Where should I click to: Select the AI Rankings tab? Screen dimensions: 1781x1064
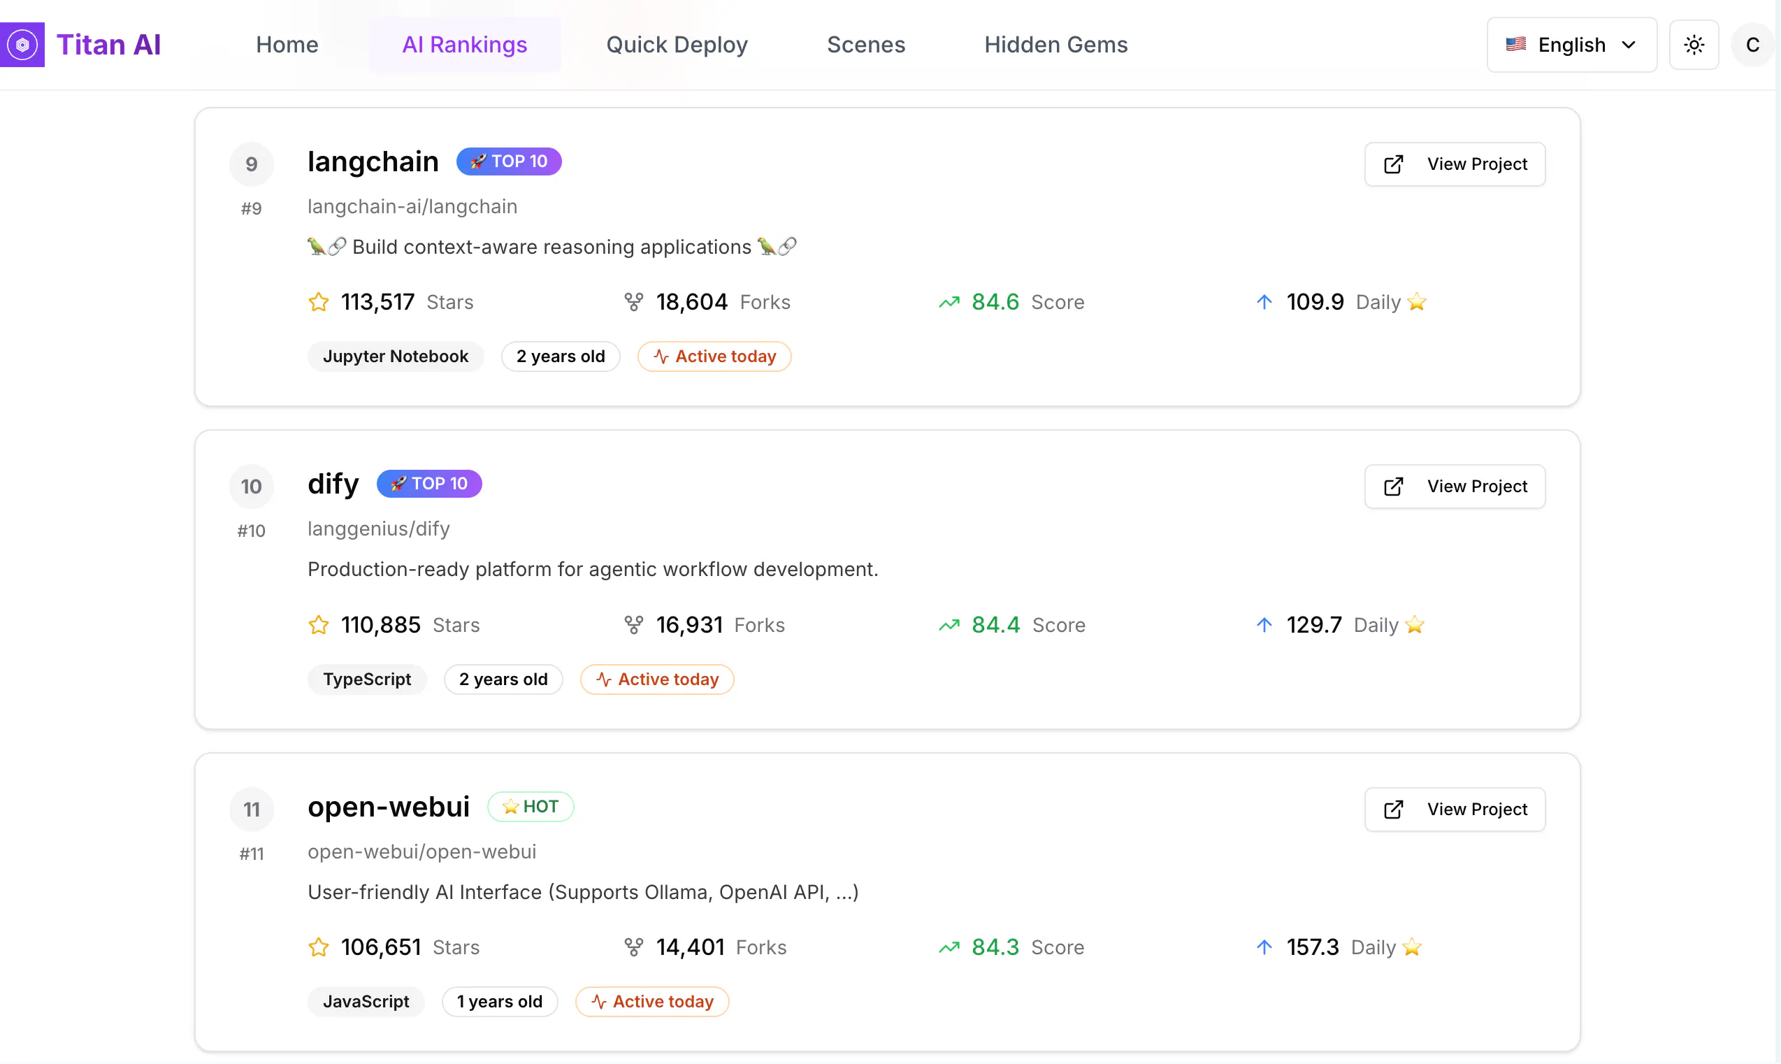[465, 45]
